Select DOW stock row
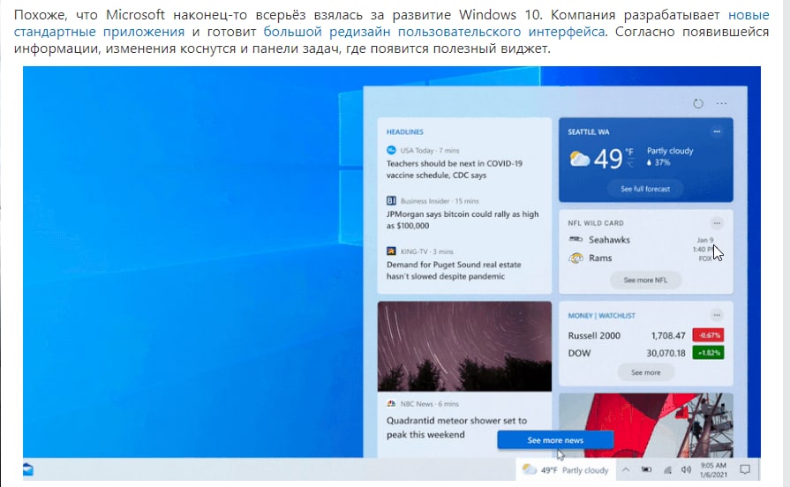Viewport: 790px width, 487px height. tap(645, 353)
